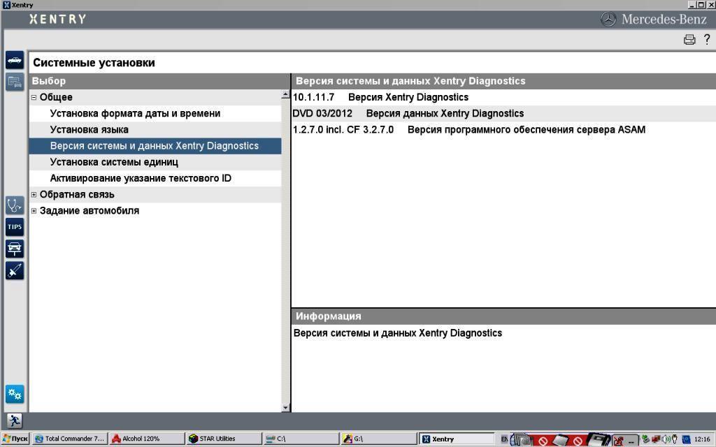Viewport: 716px width, 447px height.
Task: Click the tree scrollbar down arrow
Action: (x=286, y=408)
